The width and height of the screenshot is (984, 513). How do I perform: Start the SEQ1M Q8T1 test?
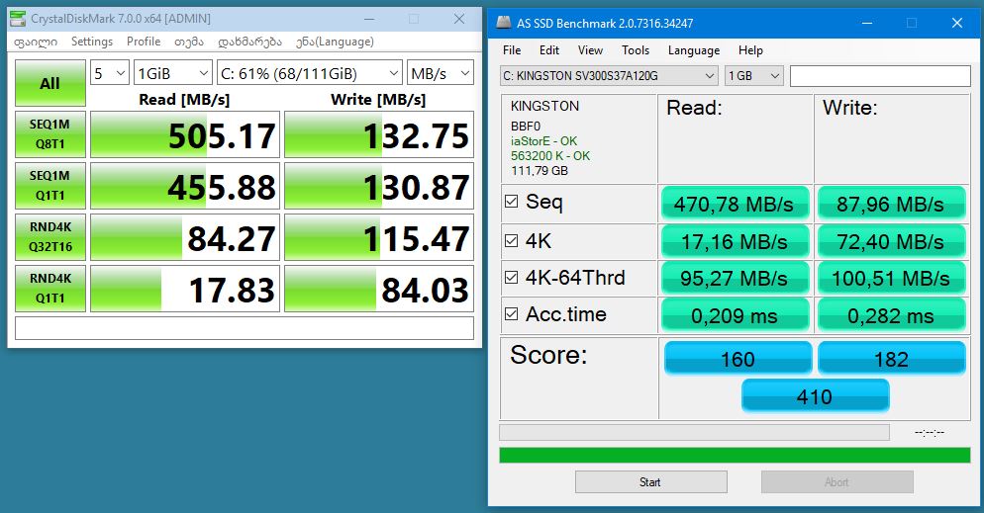(50, 134)
